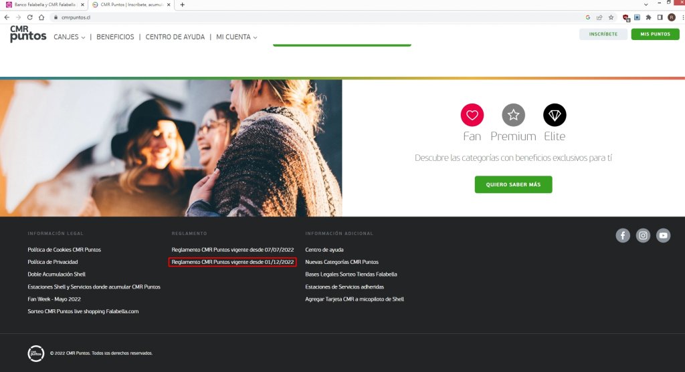Open the extensions puzzle icon
685x372 pixels.
[x=648, y=17]
